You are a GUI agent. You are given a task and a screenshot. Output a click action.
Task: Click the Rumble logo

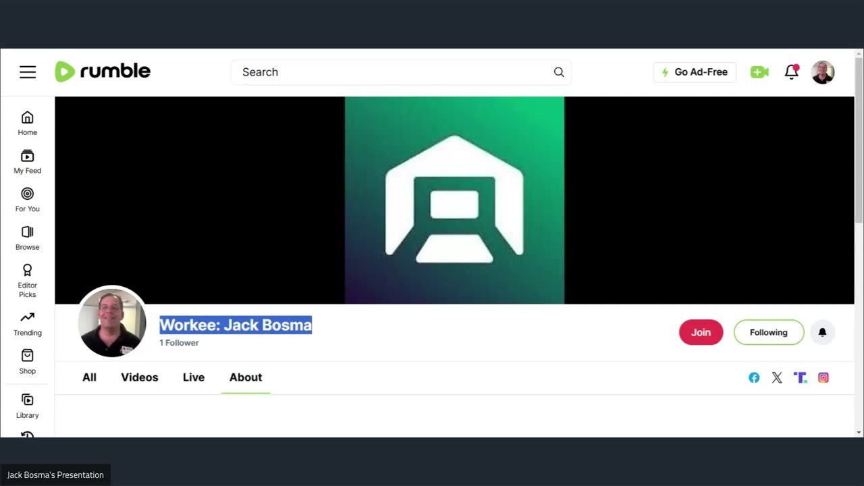pyautogui.click(x=103, y=72)
